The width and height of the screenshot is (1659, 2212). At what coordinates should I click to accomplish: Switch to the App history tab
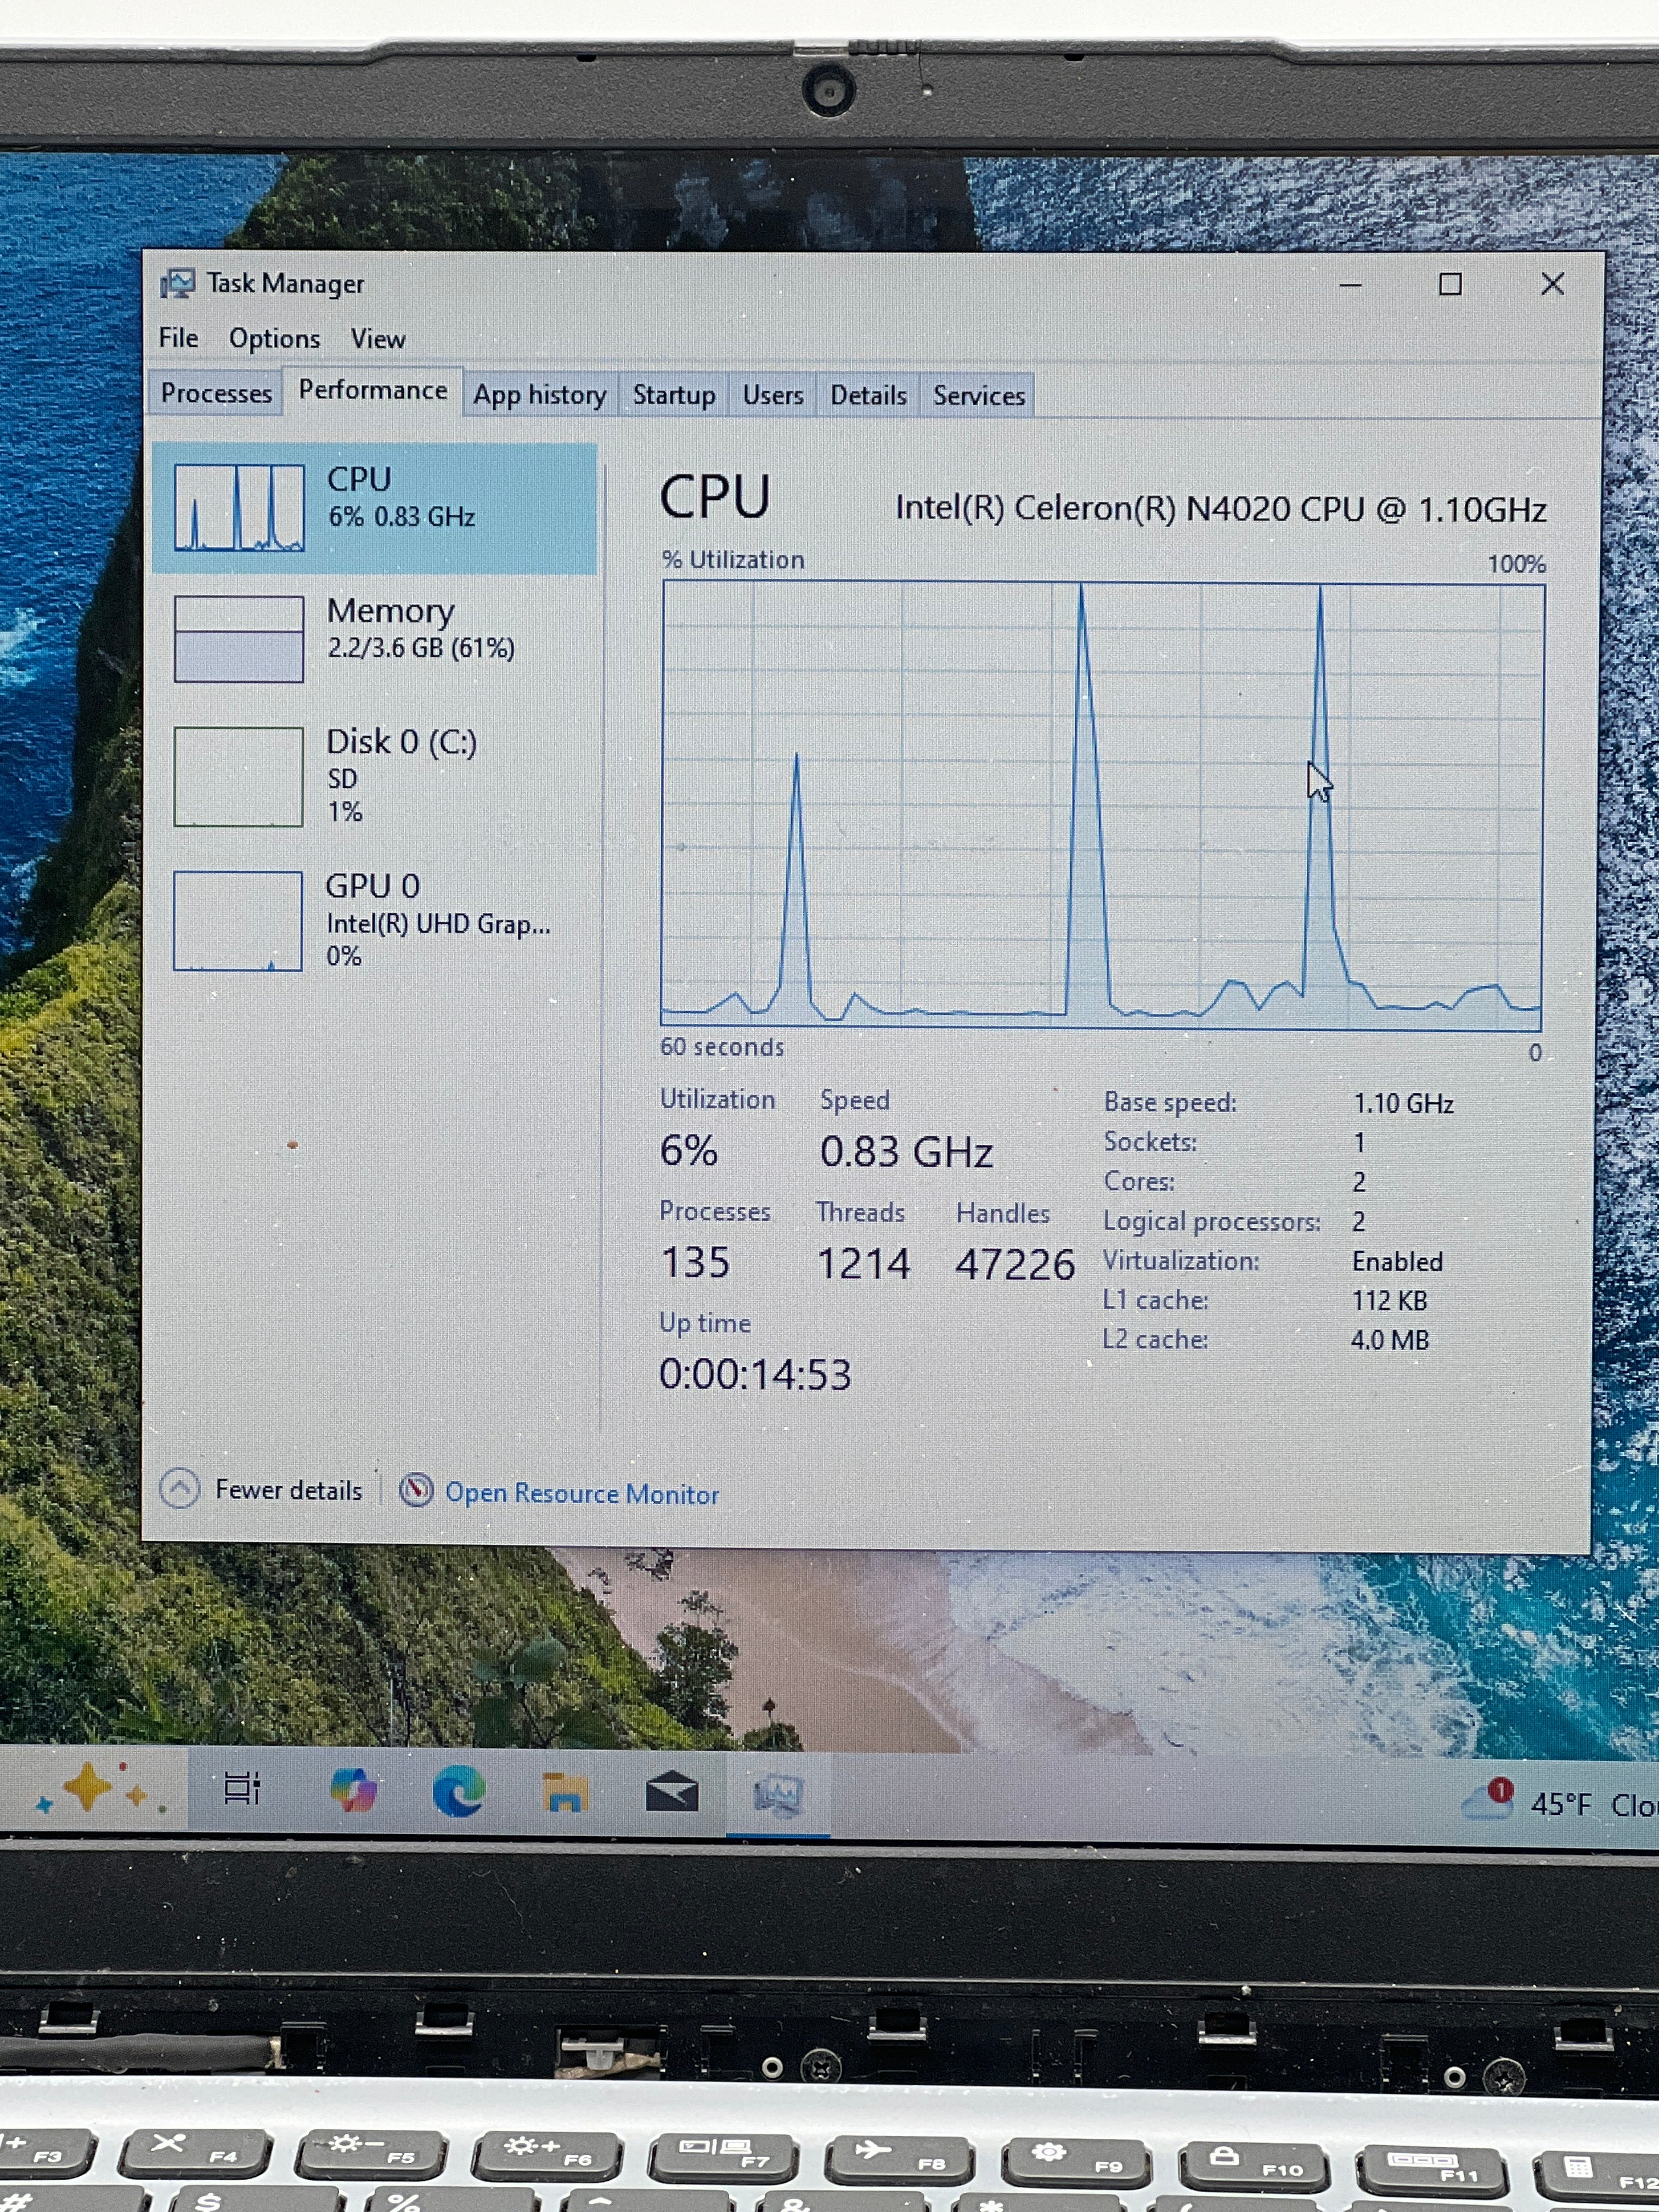point(540,395)
